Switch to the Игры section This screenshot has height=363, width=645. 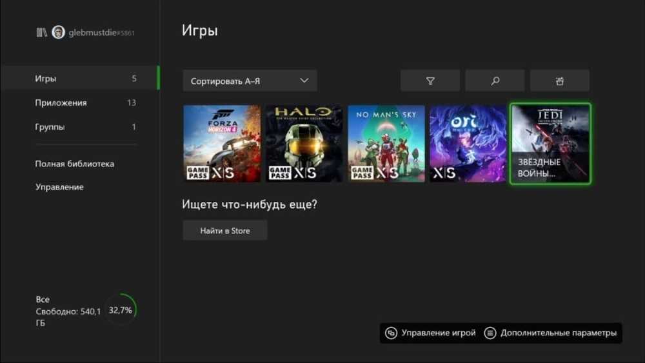79,79
